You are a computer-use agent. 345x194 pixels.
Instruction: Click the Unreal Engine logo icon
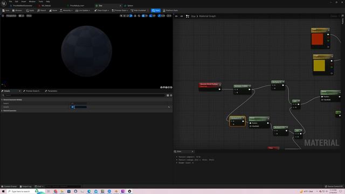pyautogui.click(x=4, y=4)
